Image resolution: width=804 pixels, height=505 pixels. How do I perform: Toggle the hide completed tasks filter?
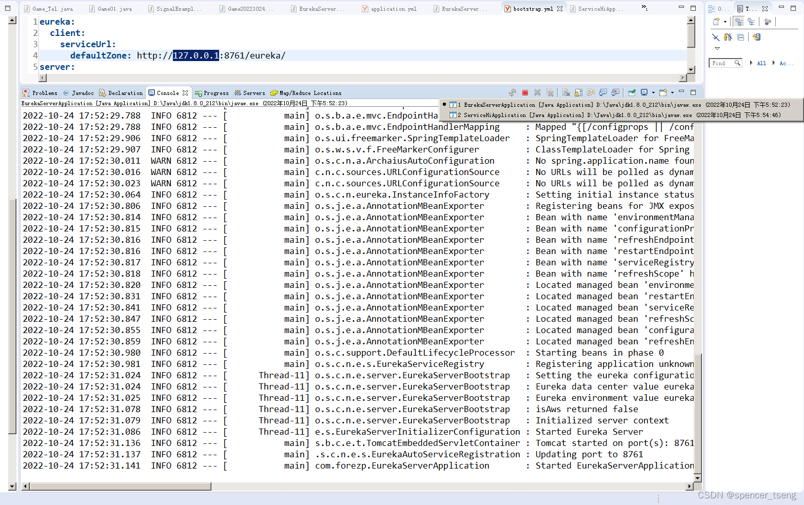pos(716,37)
